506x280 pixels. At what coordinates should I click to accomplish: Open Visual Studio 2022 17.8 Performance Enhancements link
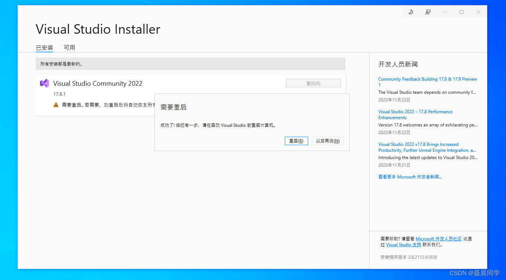click(x=415, y=114)
